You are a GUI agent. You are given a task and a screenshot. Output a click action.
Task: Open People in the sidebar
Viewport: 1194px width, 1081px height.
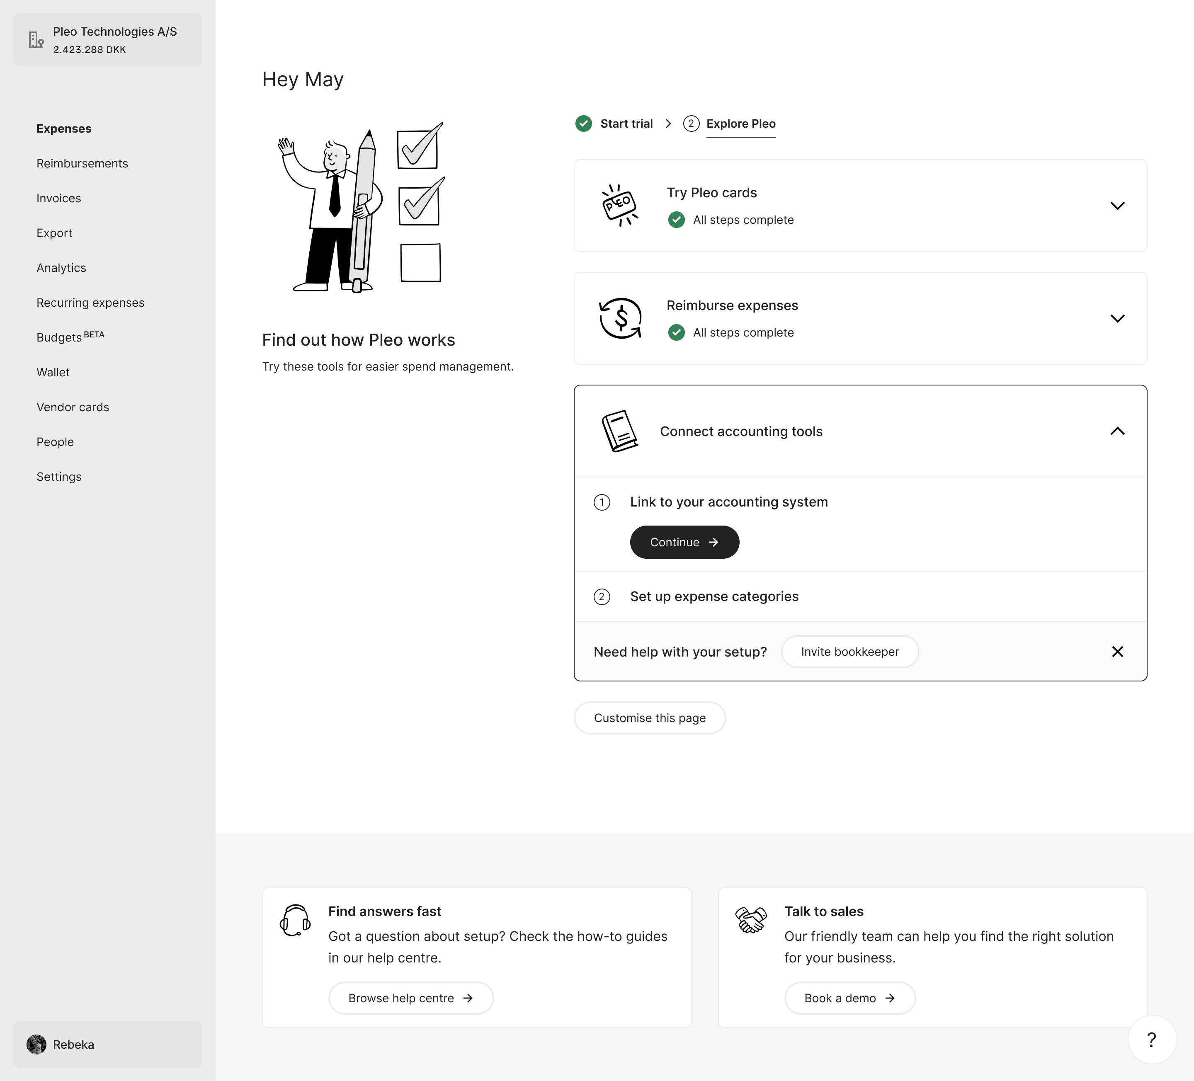(55, 442)
